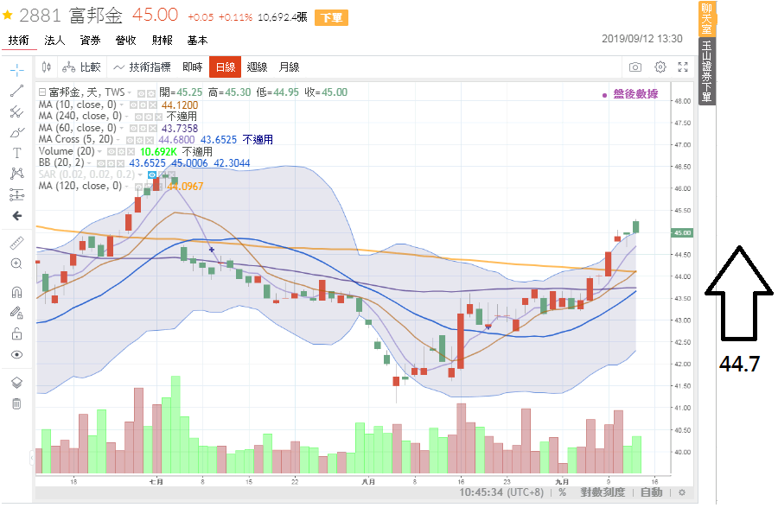Open the prediction and measurement tools
The height and width of the screenshot is (514, 778).
(17, 194)
